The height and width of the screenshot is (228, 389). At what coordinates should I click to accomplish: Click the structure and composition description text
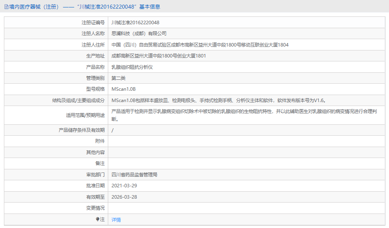(218, 101)
